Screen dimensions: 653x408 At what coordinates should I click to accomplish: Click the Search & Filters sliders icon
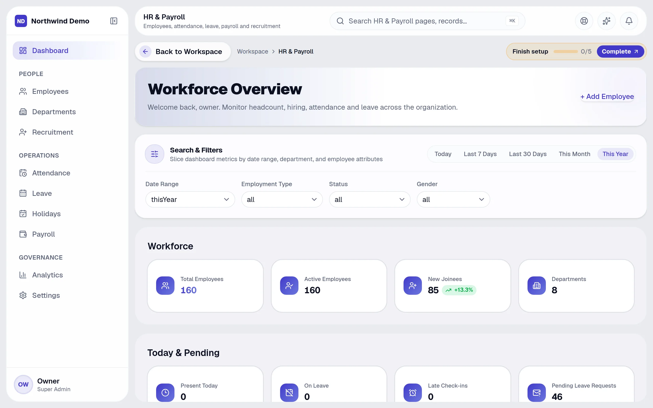(x=154, y=154)
